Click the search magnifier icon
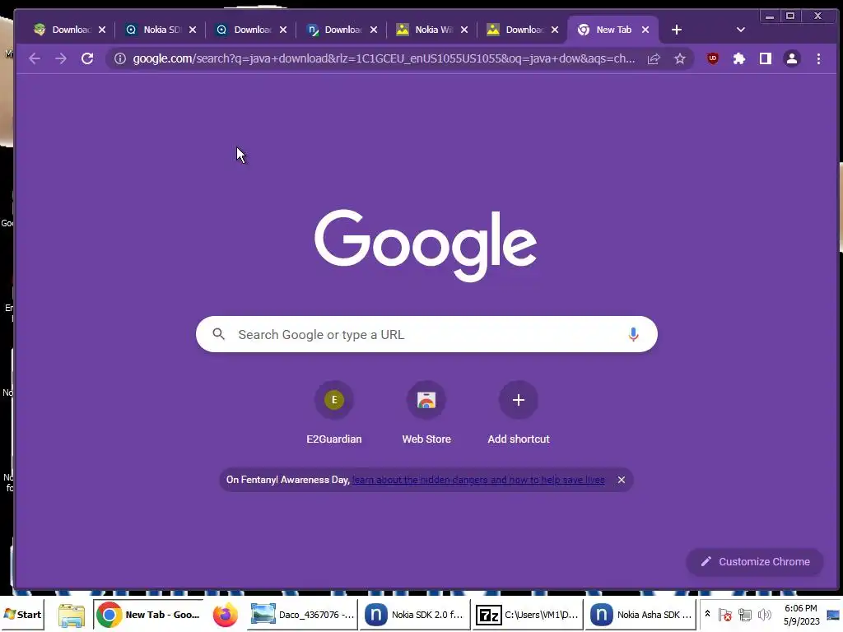 tap(218, 334)
